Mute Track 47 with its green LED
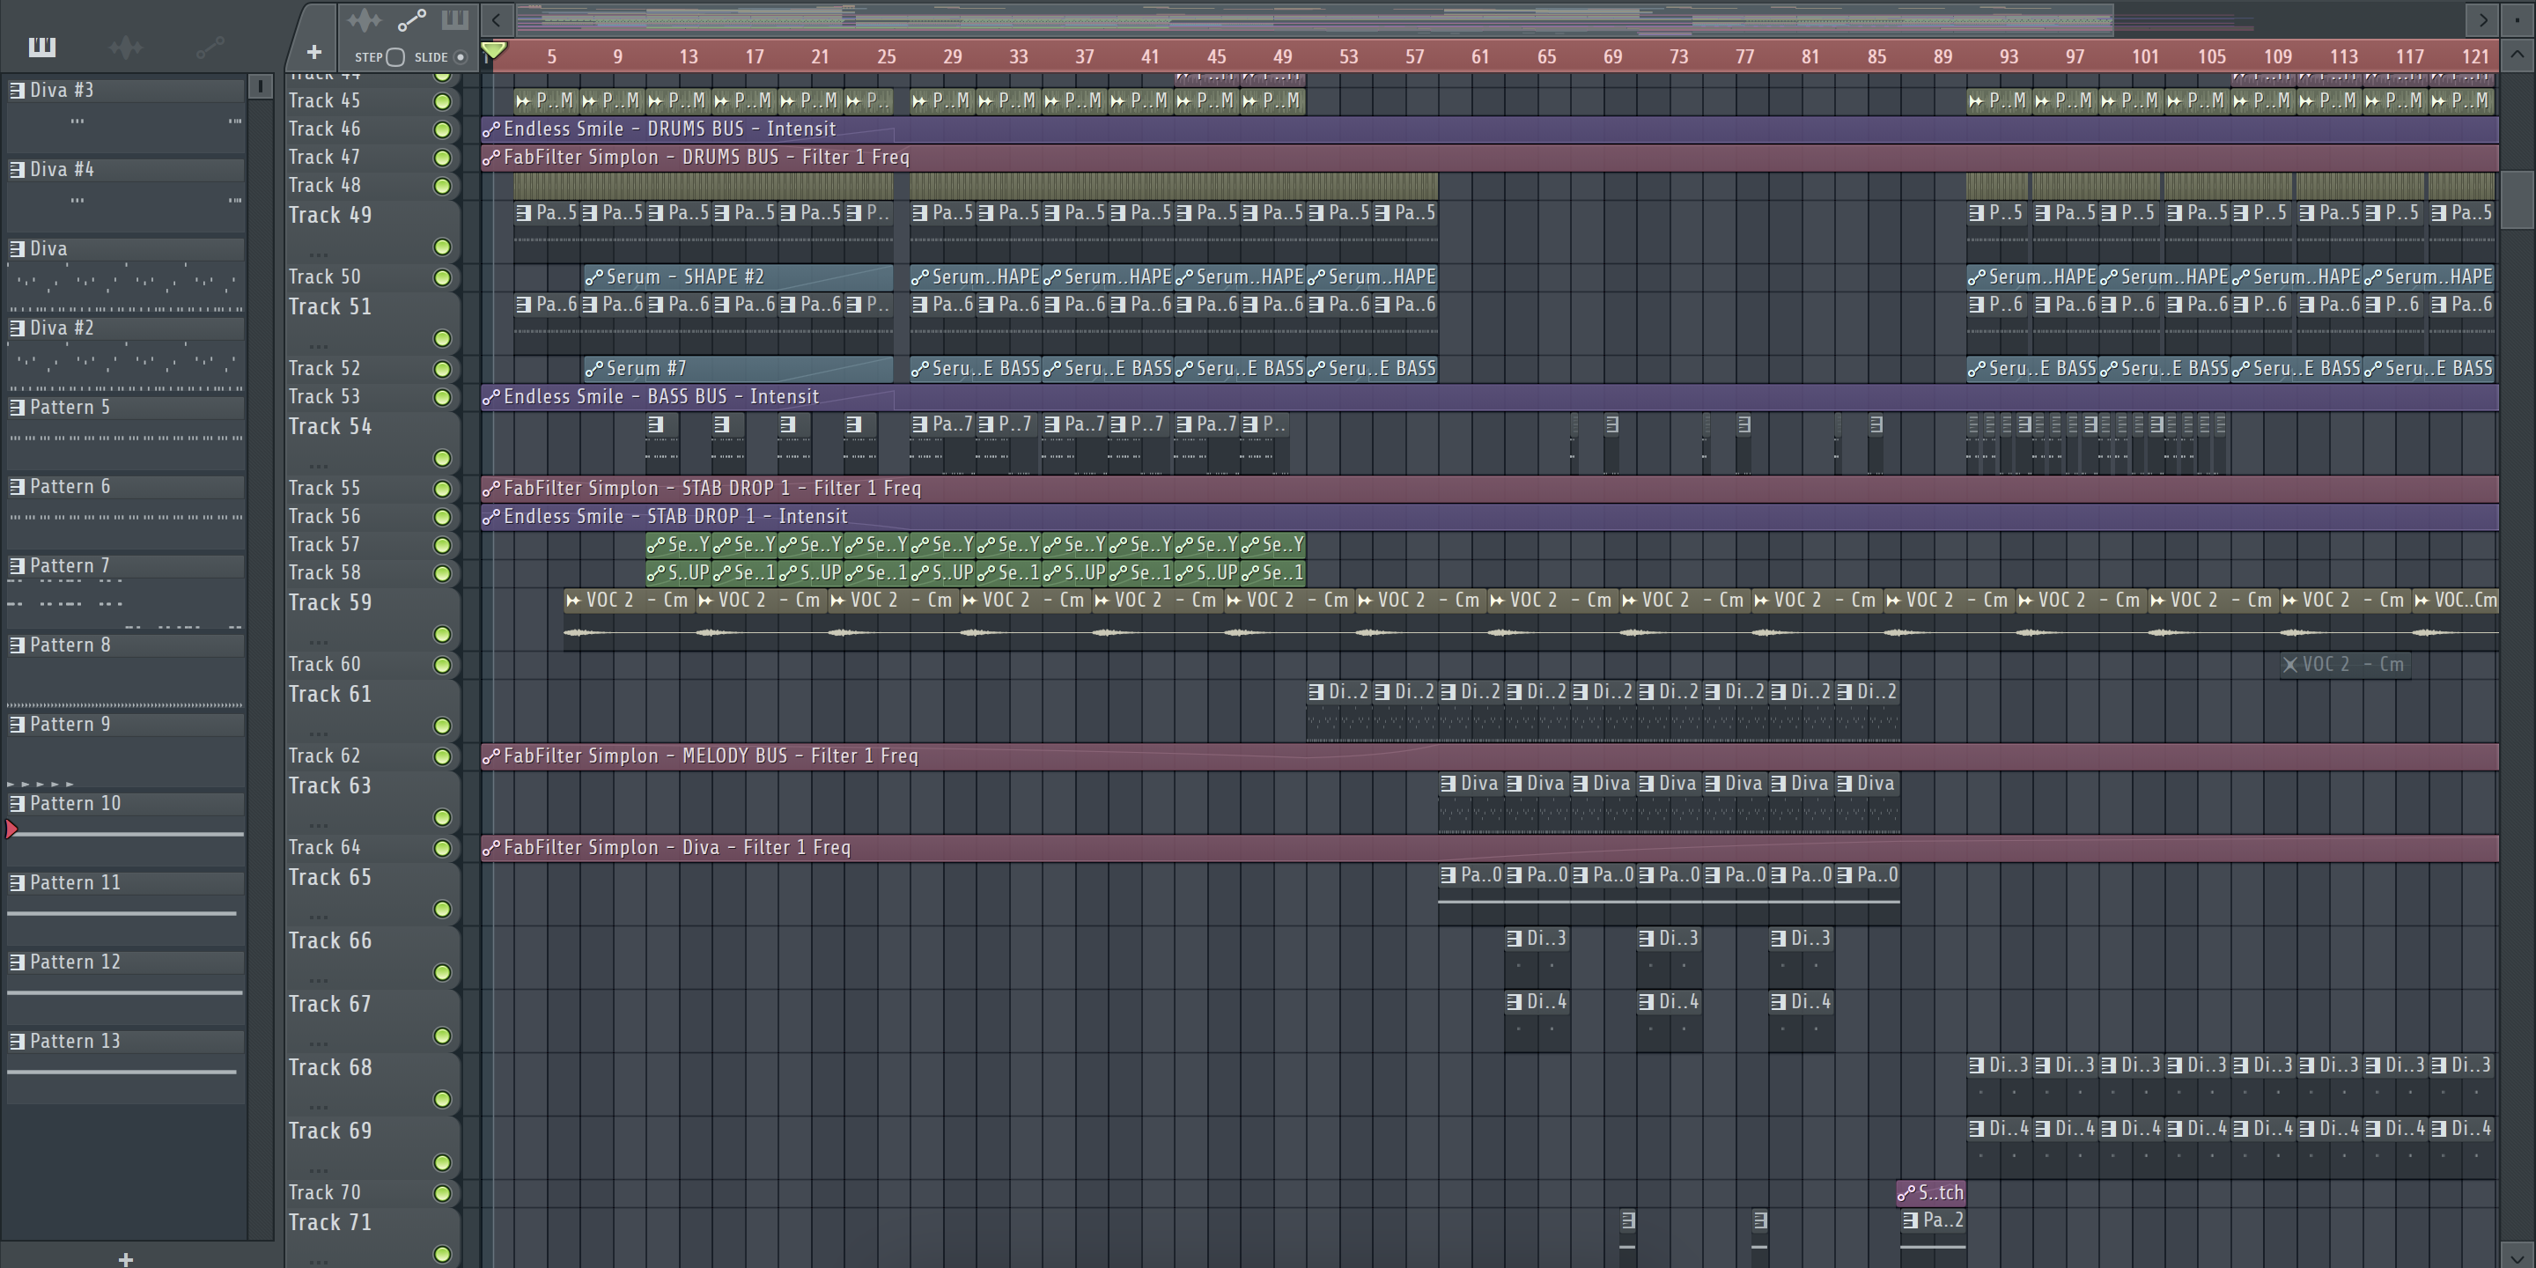The width and height of the screenshot is (2536, 1268). (442, 158)
